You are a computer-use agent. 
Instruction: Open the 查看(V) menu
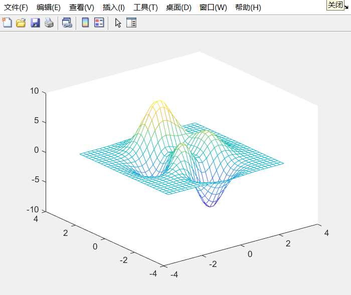point(82,8)
